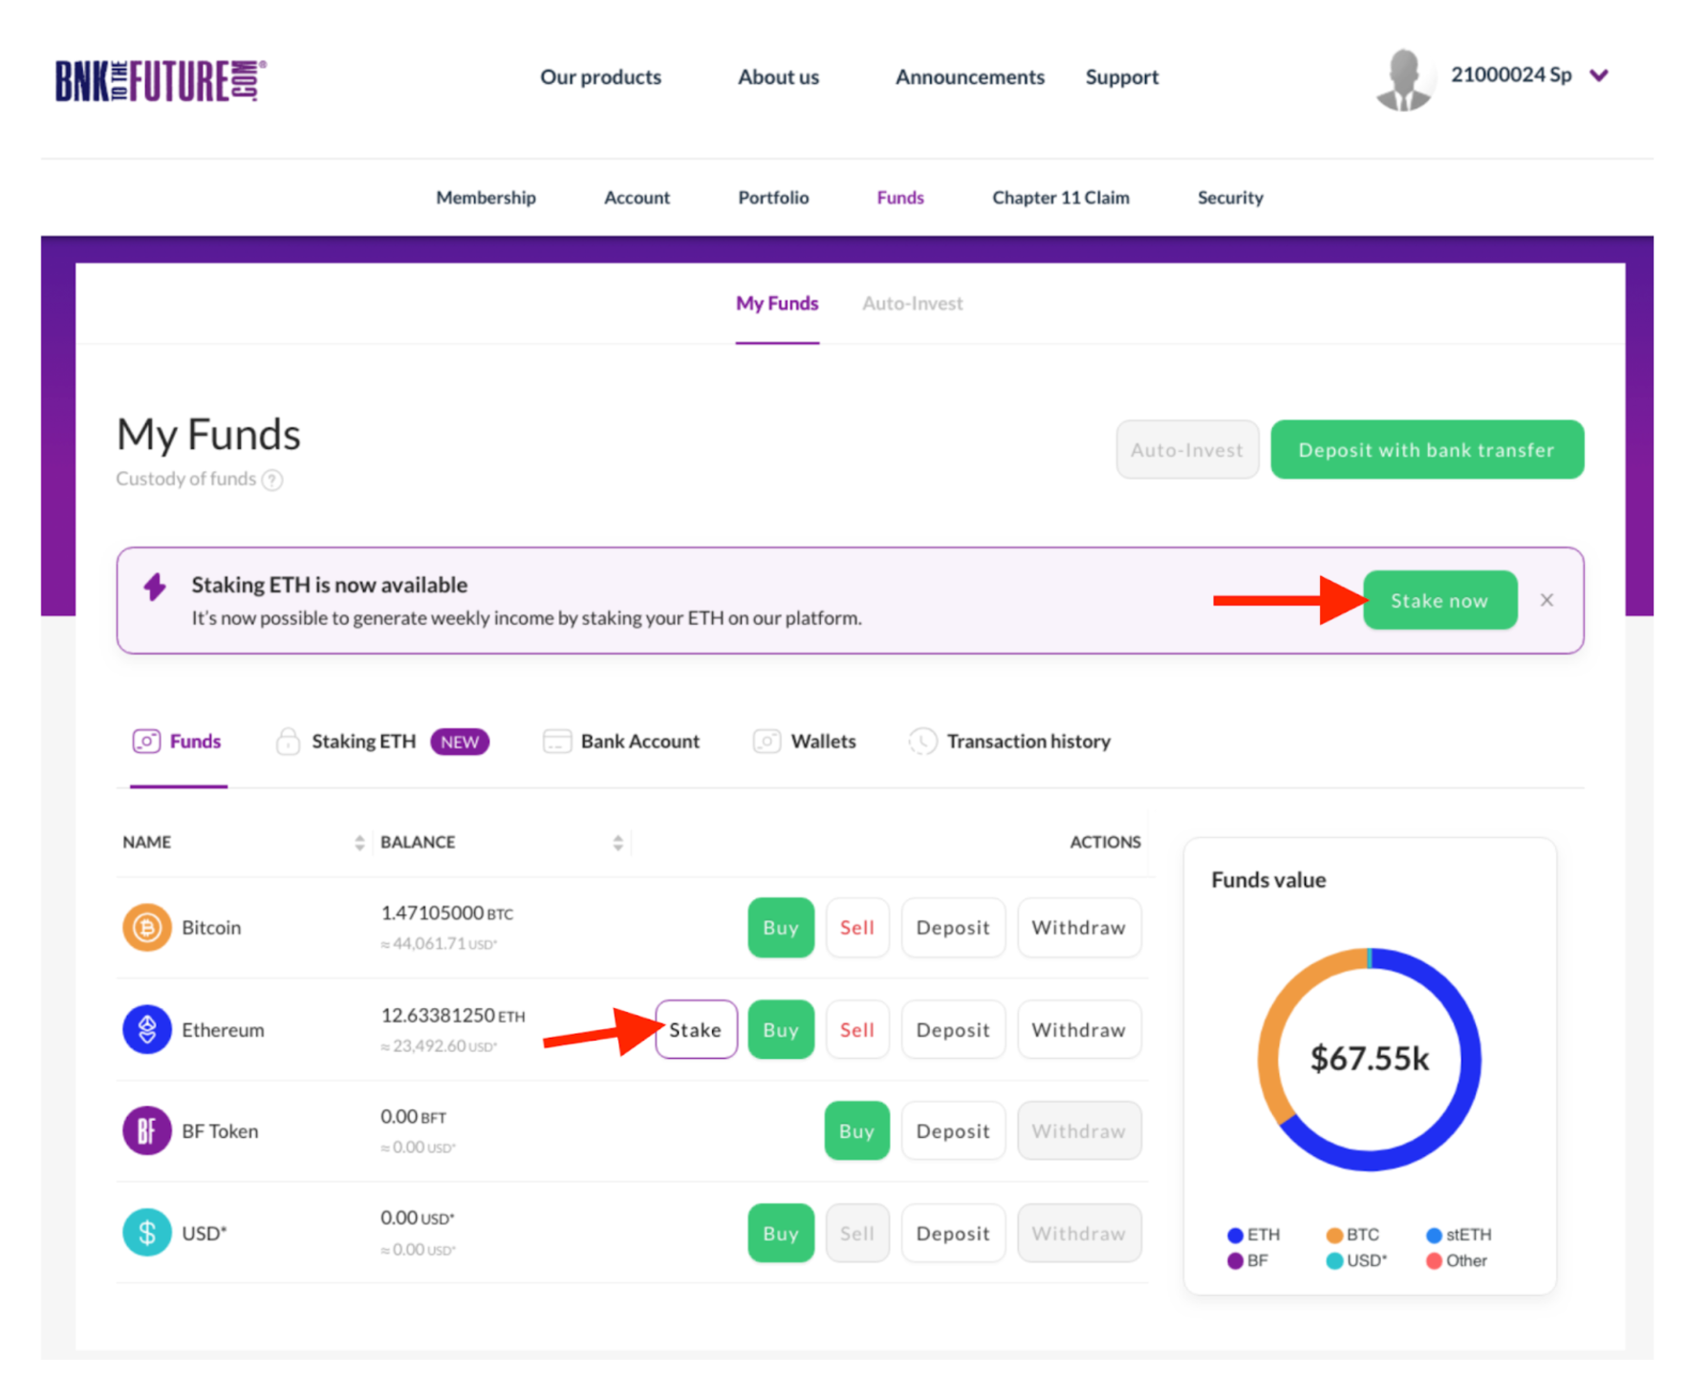Expand the account dropdown chevron
This screenshot has height=1376, width=1687.
(1599, 75)
